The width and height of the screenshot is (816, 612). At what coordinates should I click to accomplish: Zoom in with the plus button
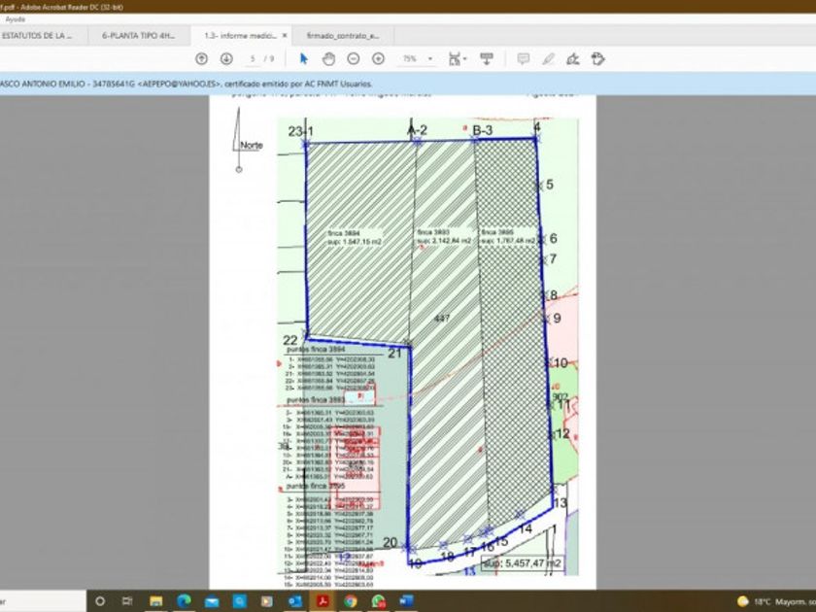378,59
